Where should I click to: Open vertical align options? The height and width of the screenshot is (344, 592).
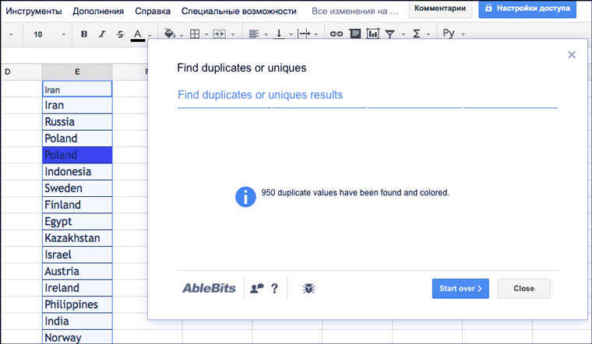[279, 34]
